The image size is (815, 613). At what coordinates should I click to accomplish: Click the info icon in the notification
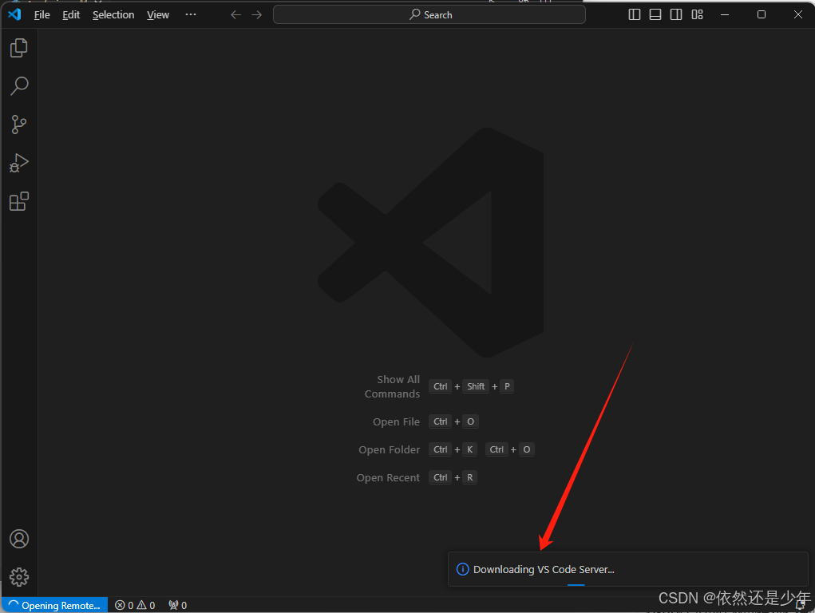(x=463, y=569)
